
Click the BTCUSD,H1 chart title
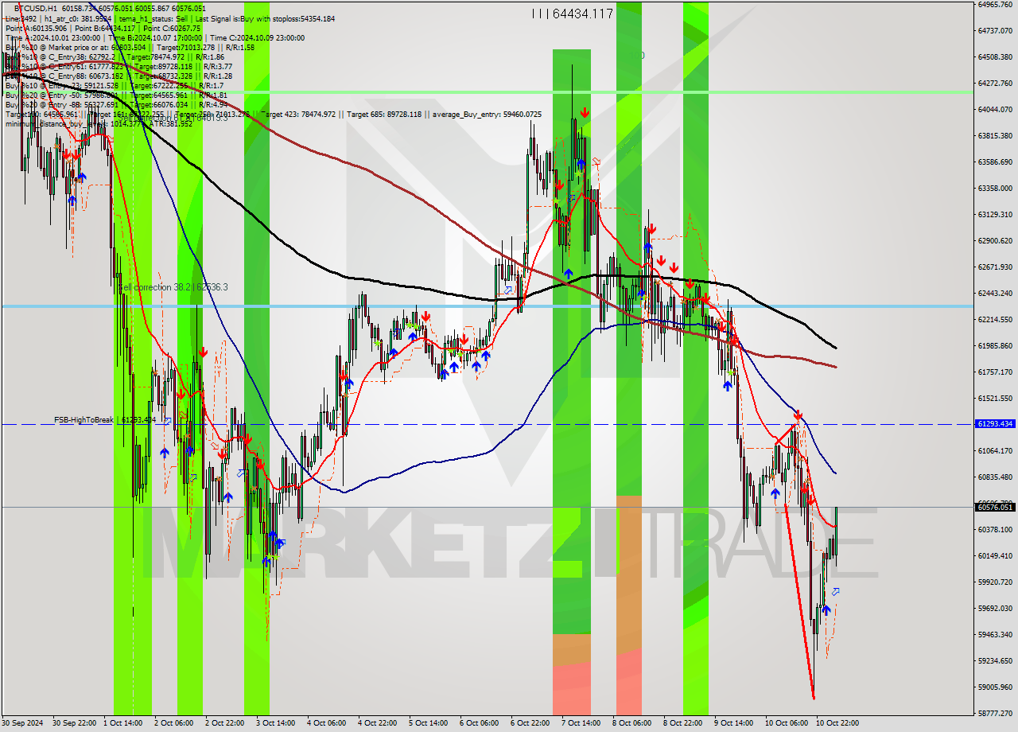(x=36, y=8)
